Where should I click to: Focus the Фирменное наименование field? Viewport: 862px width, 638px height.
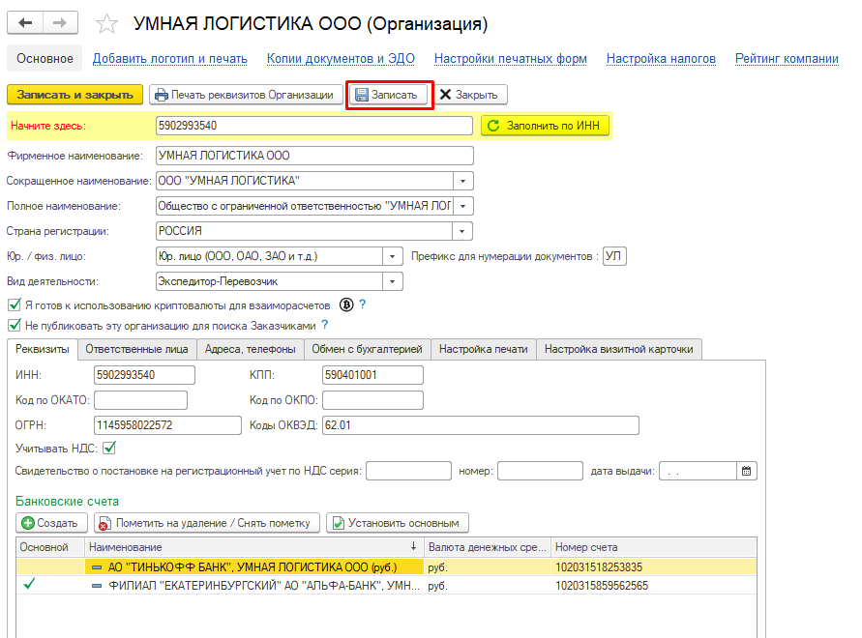point(314,156)
